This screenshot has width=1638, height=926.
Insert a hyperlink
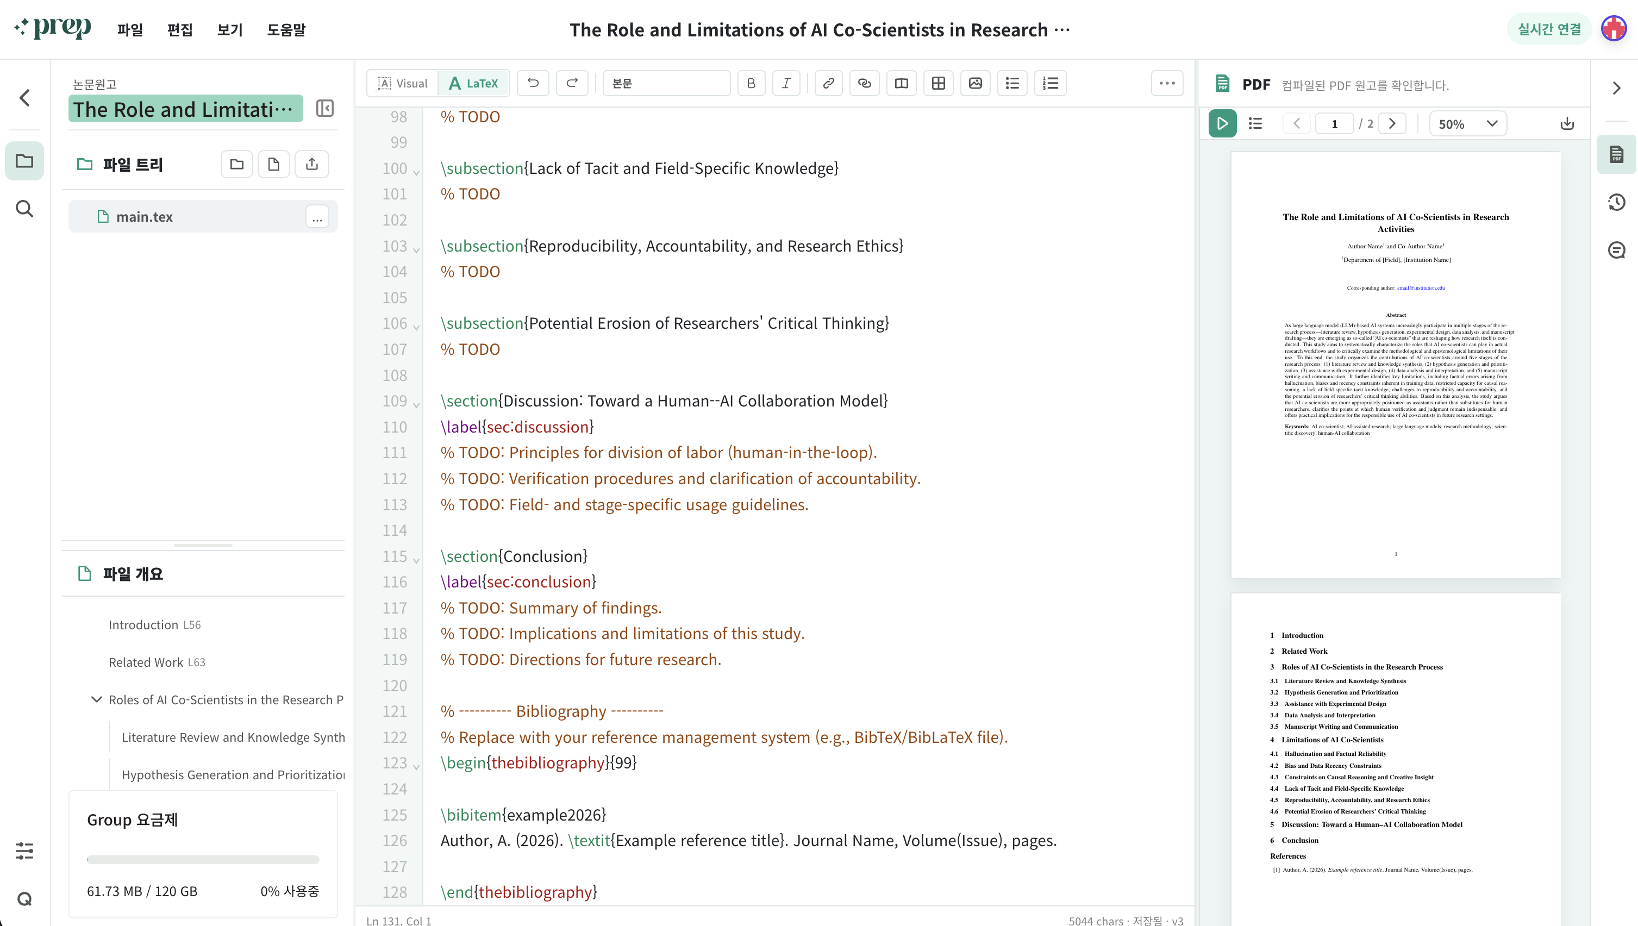pos(828,83)
